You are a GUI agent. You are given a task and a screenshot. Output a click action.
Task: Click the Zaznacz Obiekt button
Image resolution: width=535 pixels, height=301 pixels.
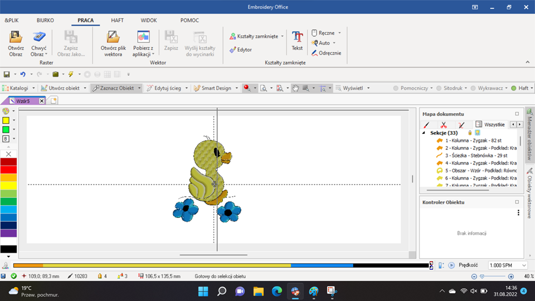116,88
